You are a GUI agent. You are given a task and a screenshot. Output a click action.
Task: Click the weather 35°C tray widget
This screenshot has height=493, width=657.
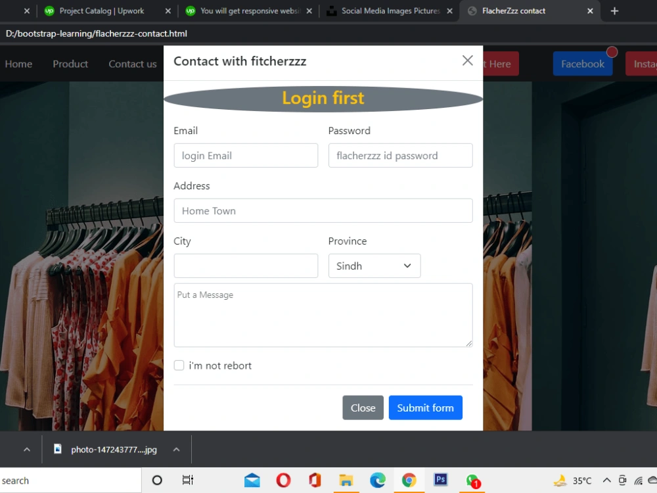tap(572, 481)
